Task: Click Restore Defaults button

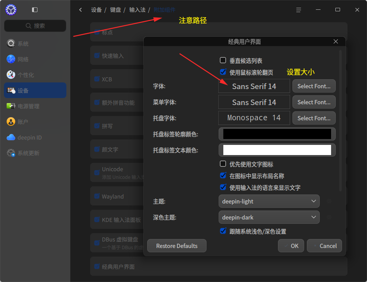Action: pyautogui.click(x=177, y=246)
